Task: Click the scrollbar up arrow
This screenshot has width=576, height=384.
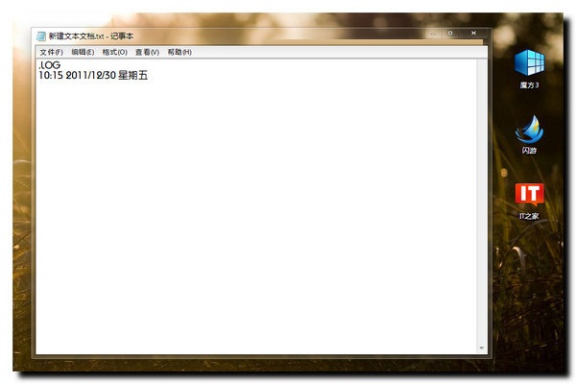Action: click(x=482, y=63)
